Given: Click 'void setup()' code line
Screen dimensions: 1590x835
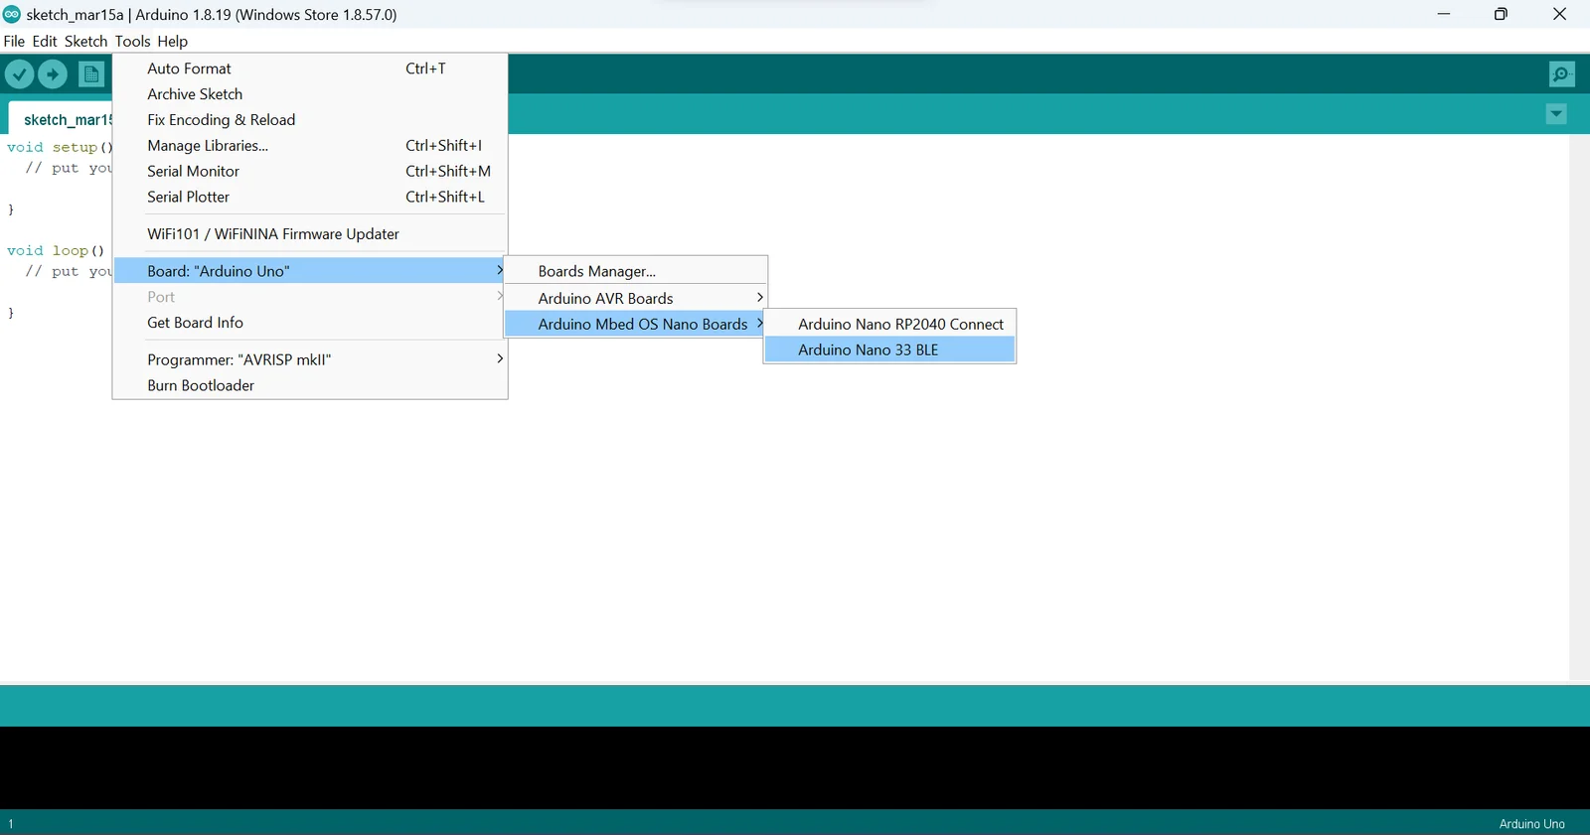Looking at the screenshot, I should (x=60, y=147).
